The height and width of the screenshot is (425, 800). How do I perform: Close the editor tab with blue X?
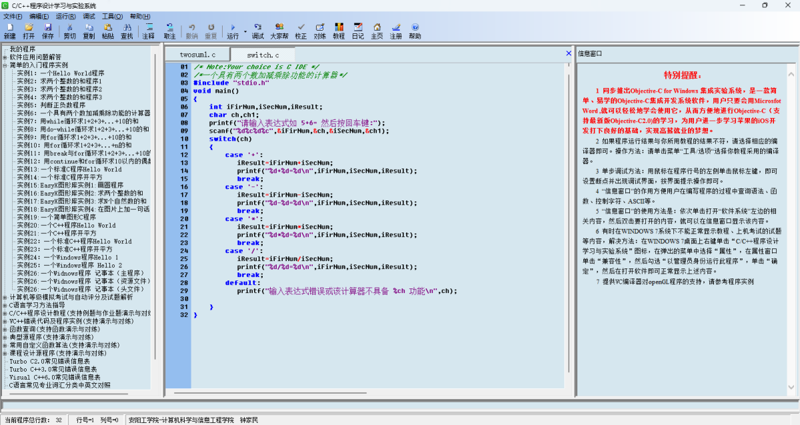(569, 53)
